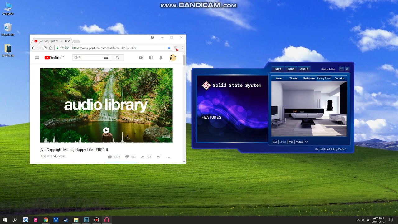Select the Living Room effect tab
The image size is (398, 224).
tap(324, 78)
